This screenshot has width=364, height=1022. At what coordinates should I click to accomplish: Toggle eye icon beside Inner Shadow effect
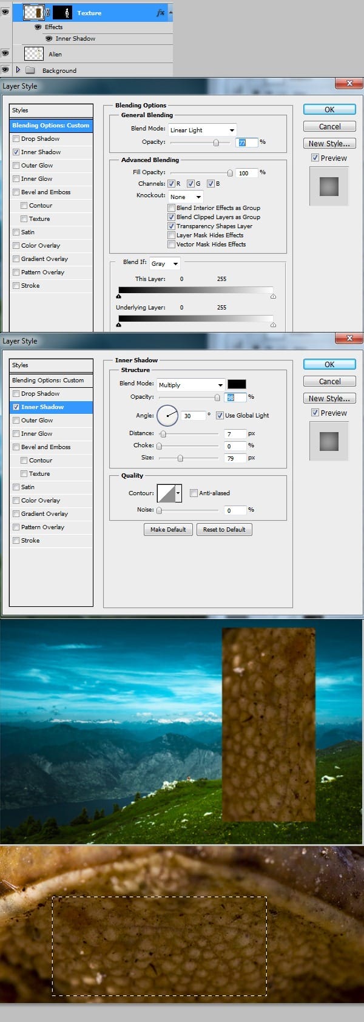(x=49, y=38)
